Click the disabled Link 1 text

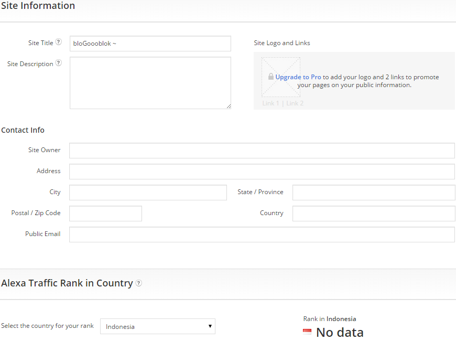click(x=270, y=103)
